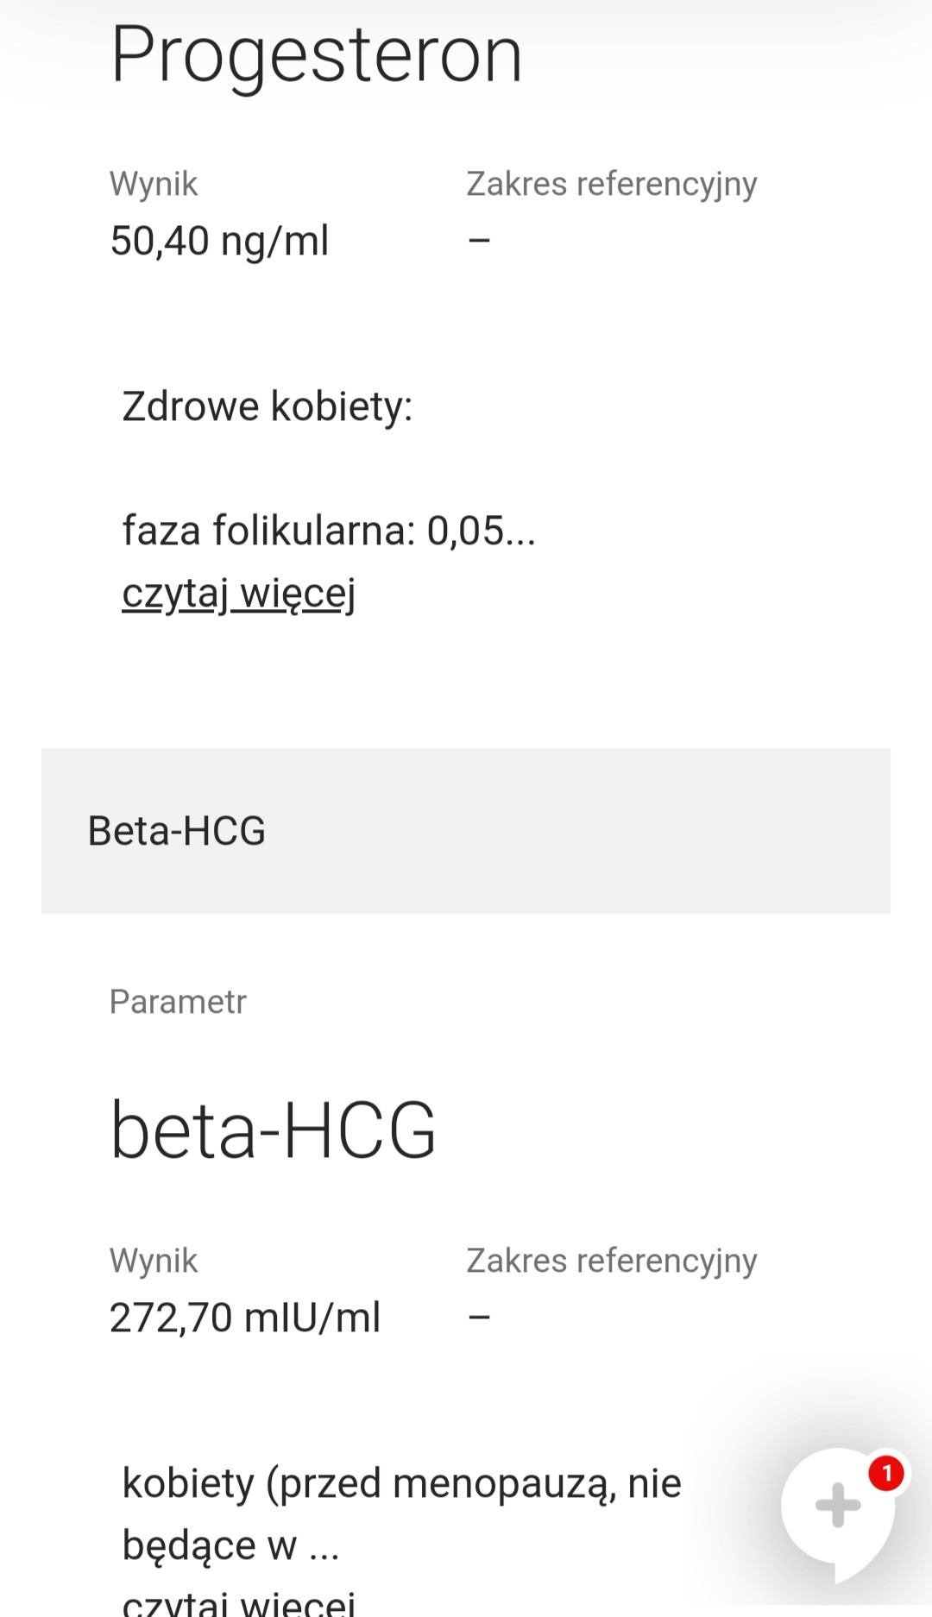This screenshot has width=932, height=1617.
Task: Click the Parametr label above beta-HCG
Action: (x=178, y=1002)
